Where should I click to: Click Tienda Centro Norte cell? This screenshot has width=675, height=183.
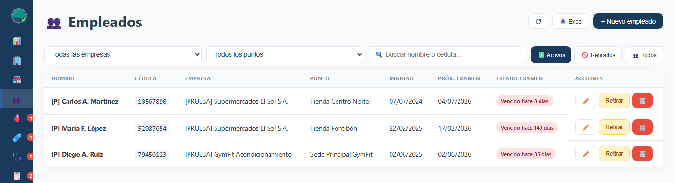(340, 102)
